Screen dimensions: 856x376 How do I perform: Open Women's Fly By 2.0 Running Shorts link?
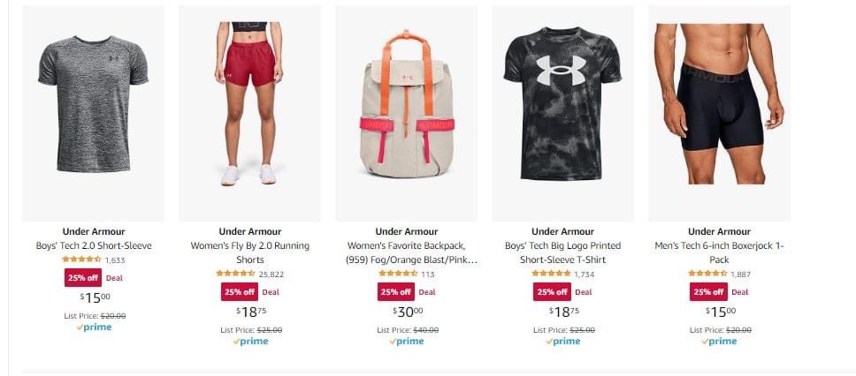(250, 252)
